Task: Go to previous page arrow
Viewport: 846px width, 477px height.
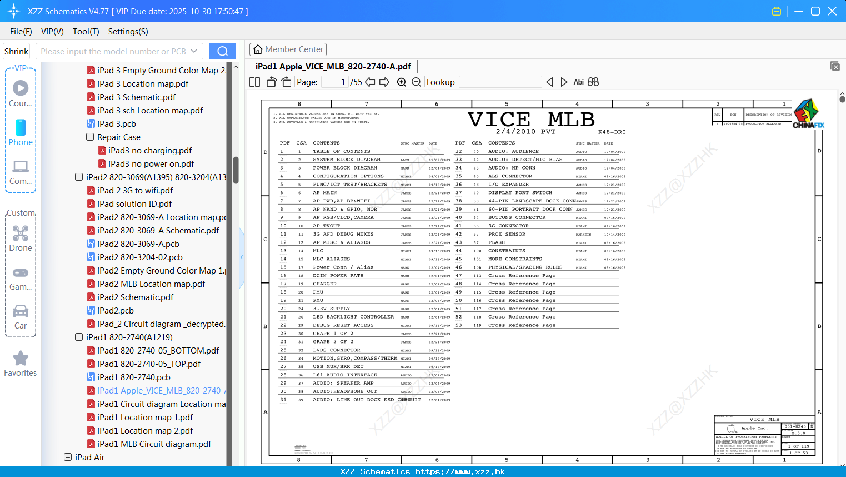Action: (x=370, y=82)
